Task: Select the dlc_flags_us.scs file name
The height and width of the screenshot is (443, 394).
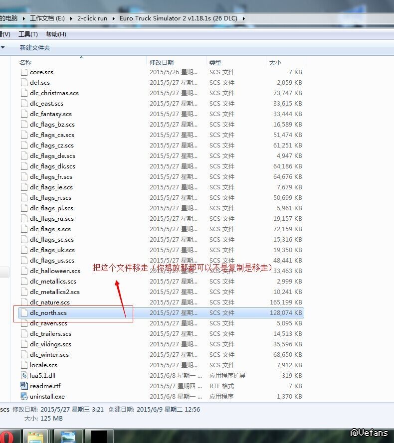Action: pos(52,260)
